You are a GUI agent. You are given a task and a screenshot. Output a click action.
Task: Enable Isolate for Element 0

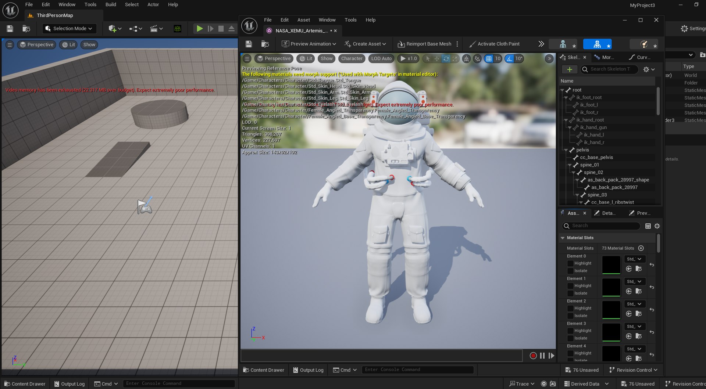(570, 271)
